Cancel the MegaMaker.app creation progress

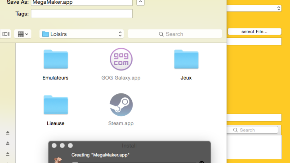point(202,162)
